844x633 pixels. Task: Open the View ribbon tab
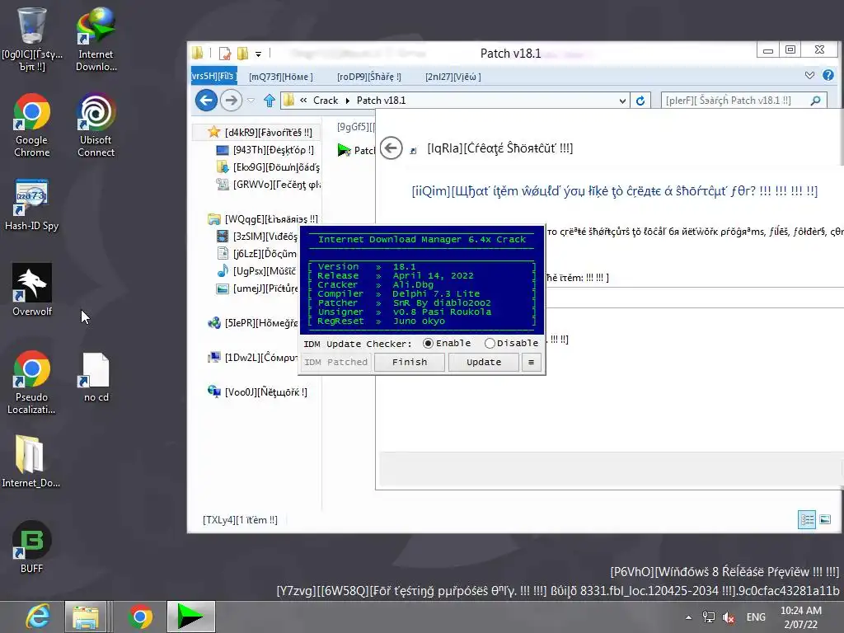[452, 77]
